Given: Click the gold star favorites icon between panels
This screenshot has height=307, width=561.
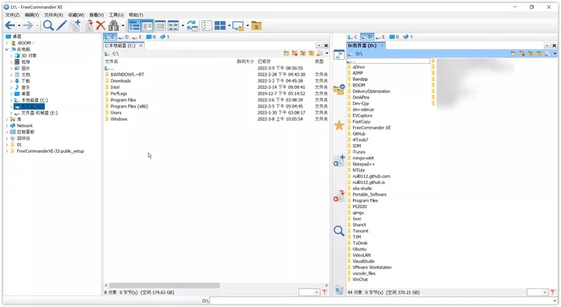Looking at the screenshot, I should 339,125.
